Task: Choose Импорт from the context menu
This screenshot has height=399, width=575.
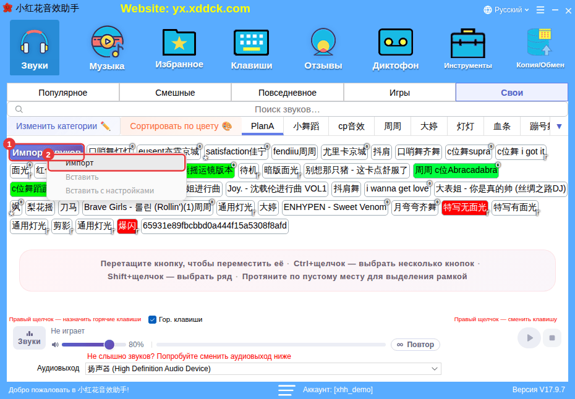Action: (116, 162)
